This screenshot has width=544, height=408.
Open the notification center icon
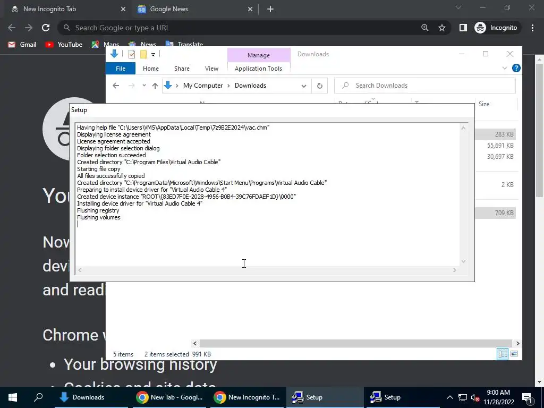[x=527, y=397]
